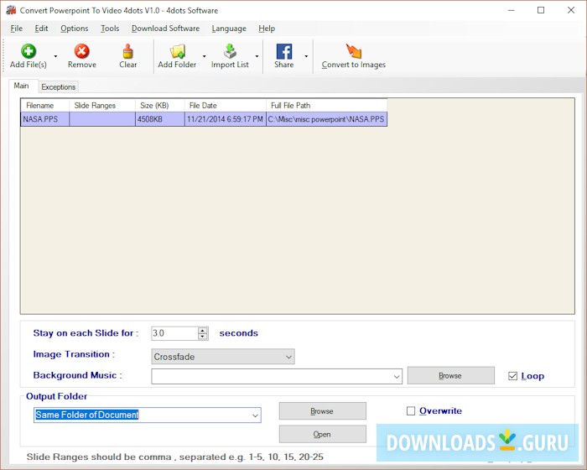Click the 11/21/2014 6:59:17 PM date cell
587x470 pixels.
(226, 119)
